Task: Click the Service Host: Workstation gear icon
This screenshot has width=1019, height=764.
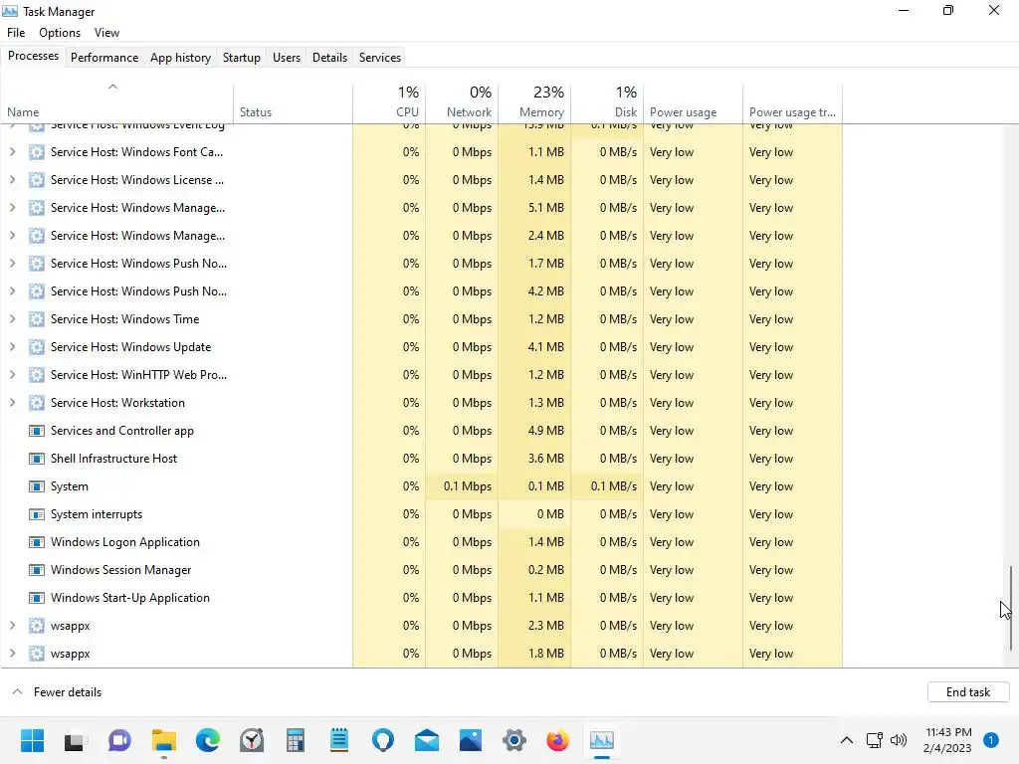Action: pos(37,403)
